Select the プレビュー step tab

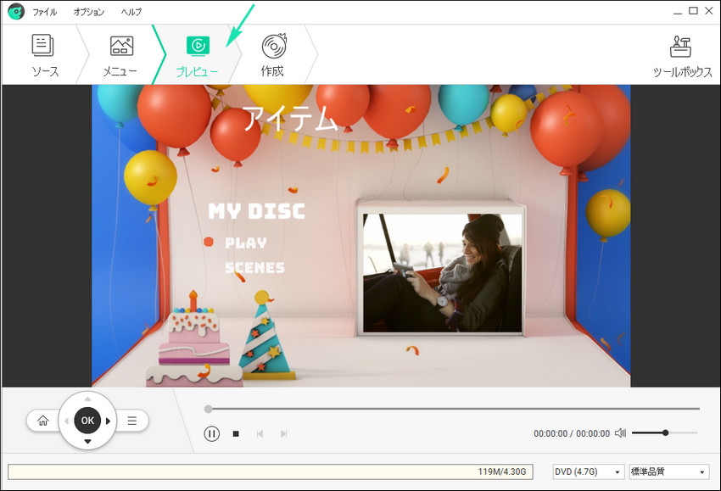coord(198,55)
